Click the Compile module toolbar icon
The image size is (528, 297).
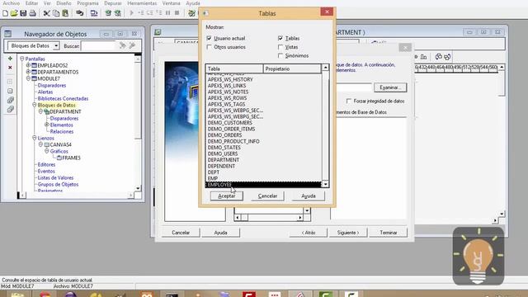108,13
